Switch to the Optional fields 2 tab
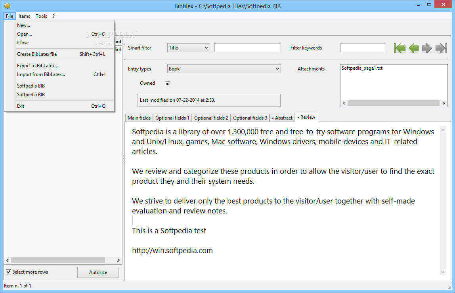This screenshot has width=455, height=293. pyautogui.click(x=211, y=118)
